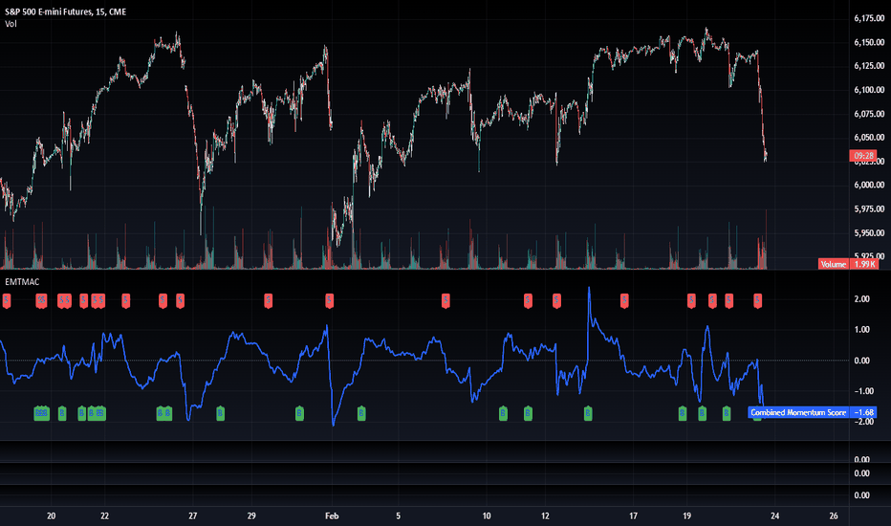891x526 pixels.
Task: Select date 20 on the time axis
Action: pyautogui.click(x=51, y=515)
